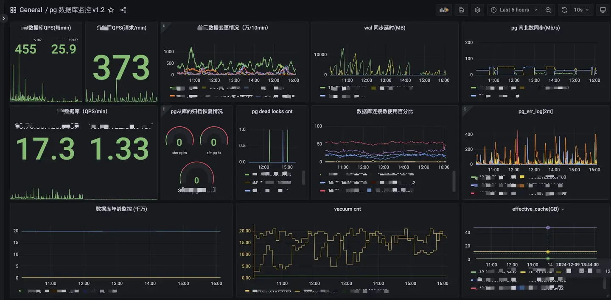The image size is (611, 300).
Task: Click the share dashboard icon
Action: (x=123, y=10)
